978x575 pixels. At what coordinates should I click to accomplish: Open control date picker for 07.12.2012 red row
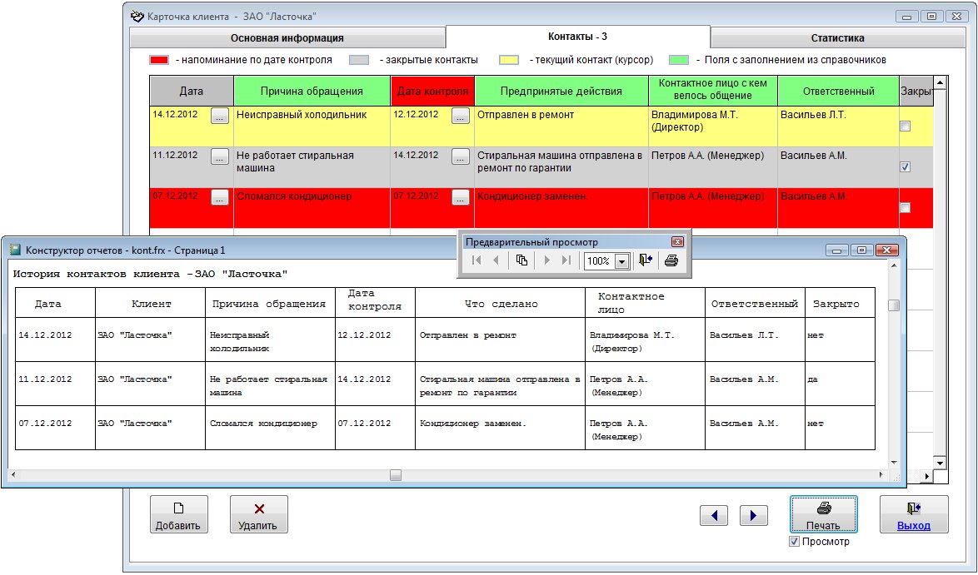(x=460, y=198)
